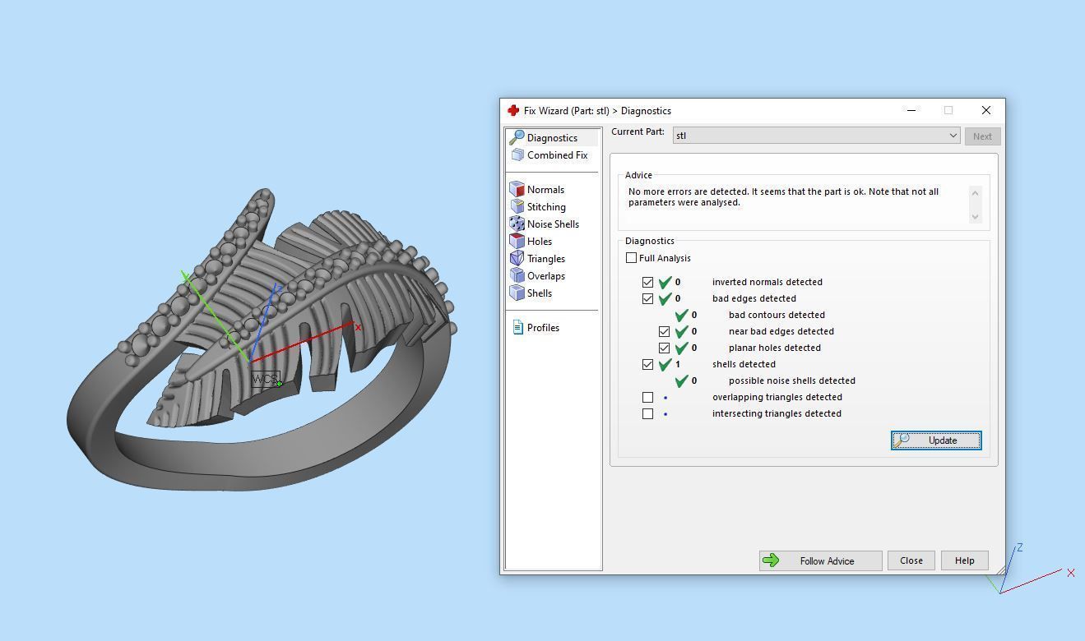Enable the Full Analysis checkbox

coord(631,258)
